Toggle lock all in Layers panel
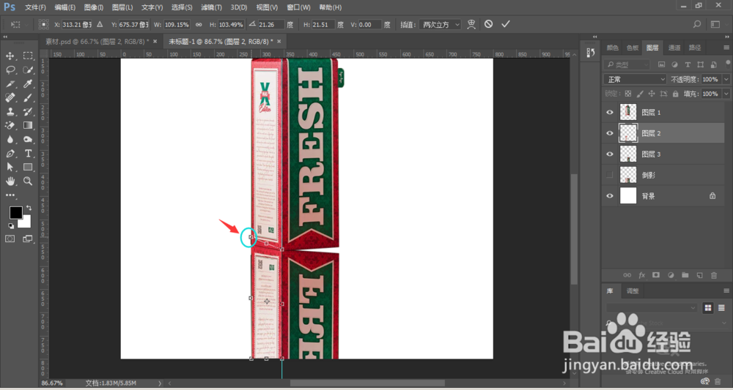Image resolution: width=733 pixels, height=390 pixels. click(675, 94)
